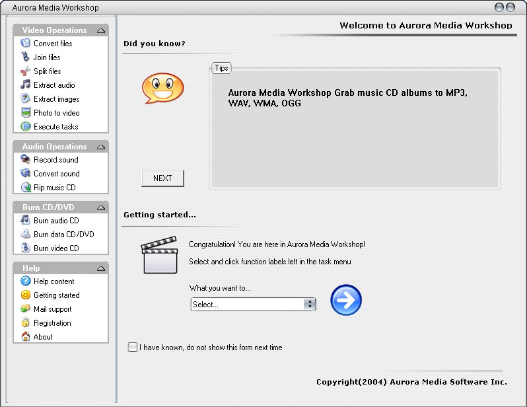Open Extract images task
This screenshot has width=527, height=407.
click(57, 99)
